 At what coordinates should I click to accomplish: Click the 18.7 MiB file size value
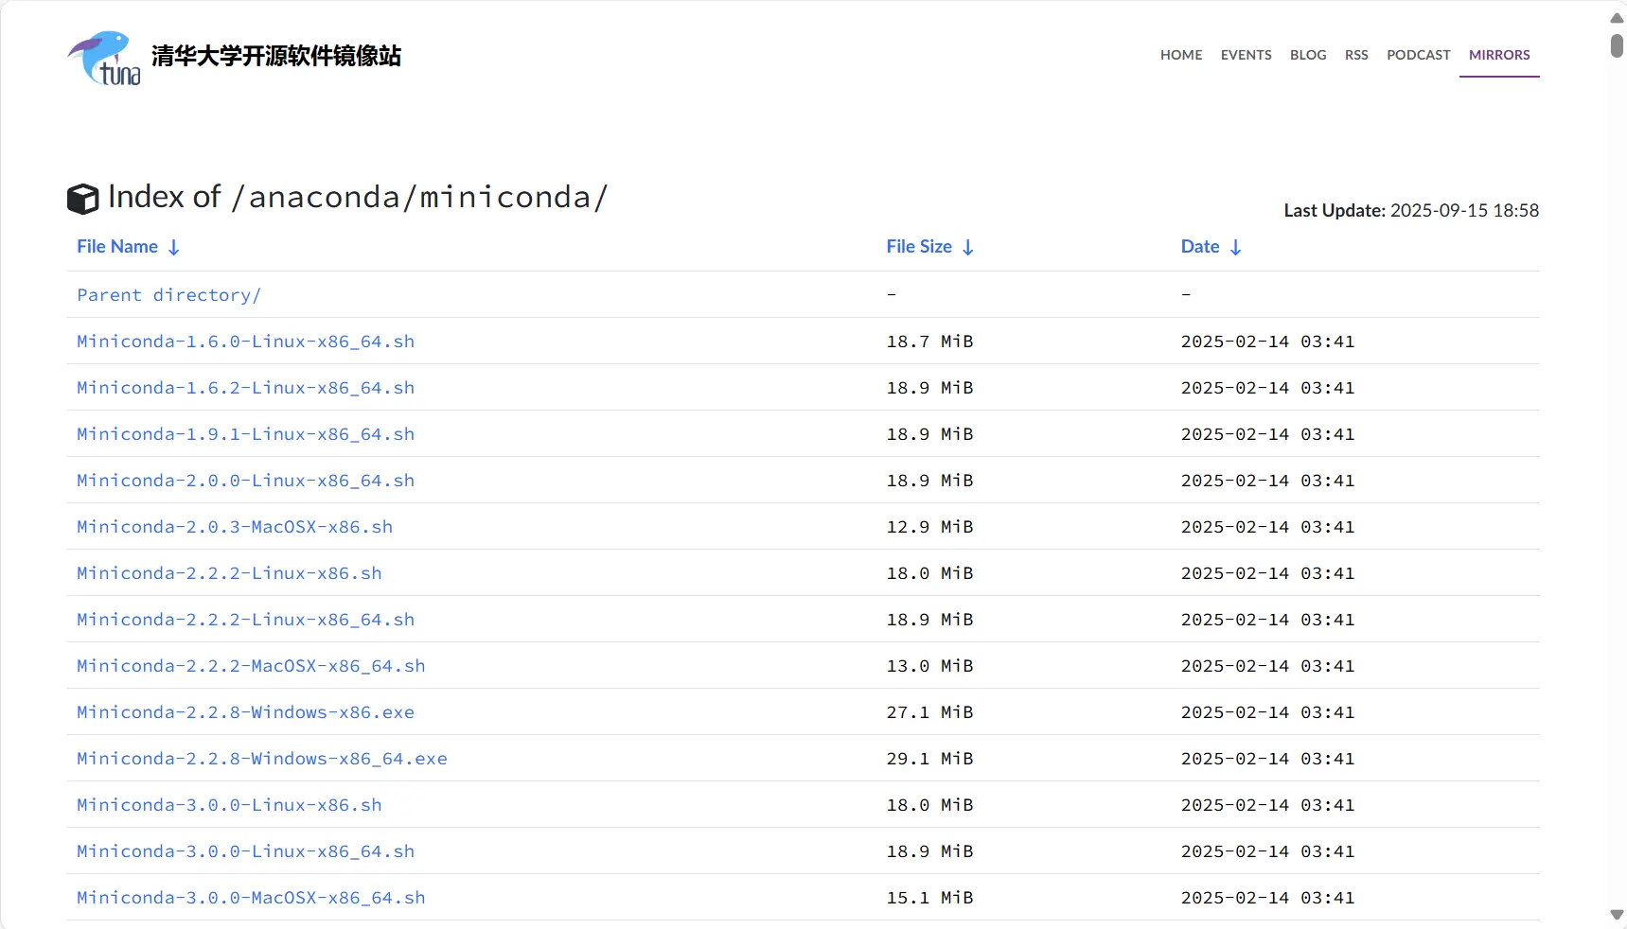click(929, 342)
